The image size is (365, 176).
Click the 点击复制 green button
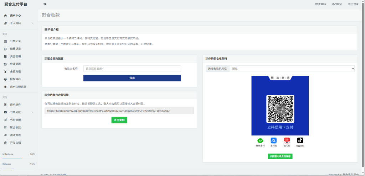(x=119, y=120)
